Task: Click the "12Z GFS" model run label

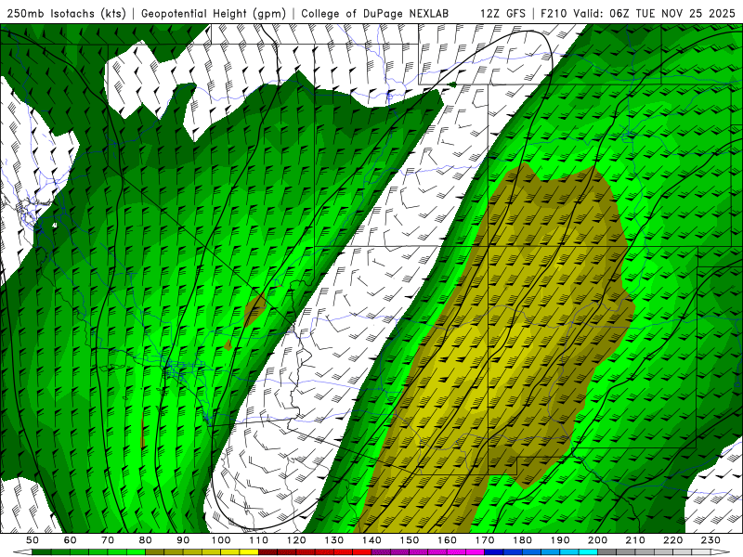Action: tap(502, 14)
